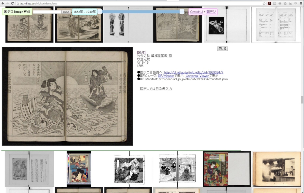Open the Adobe Acrobat PDF extension icon
The height and width of the screenshot is (193, 304).
point(269,3)
